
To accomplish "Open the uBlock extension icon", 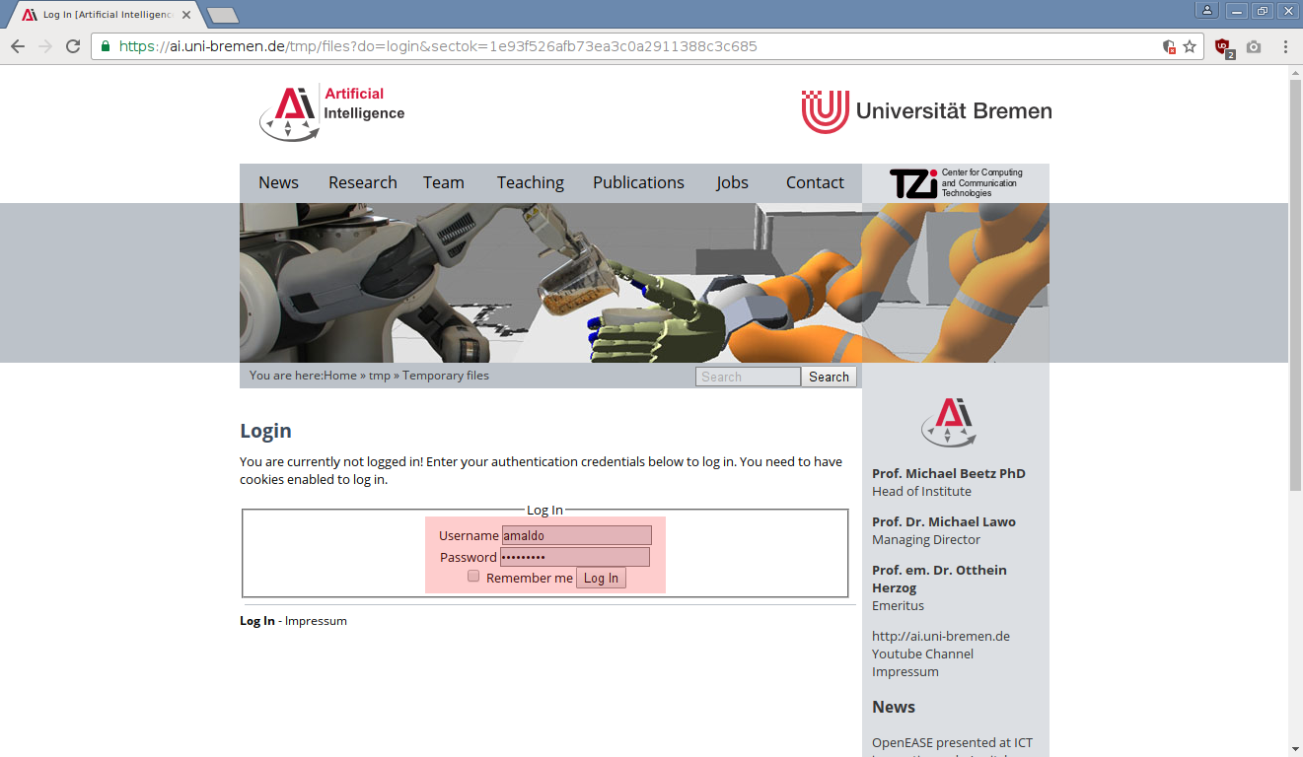I will coord(1223,46).
